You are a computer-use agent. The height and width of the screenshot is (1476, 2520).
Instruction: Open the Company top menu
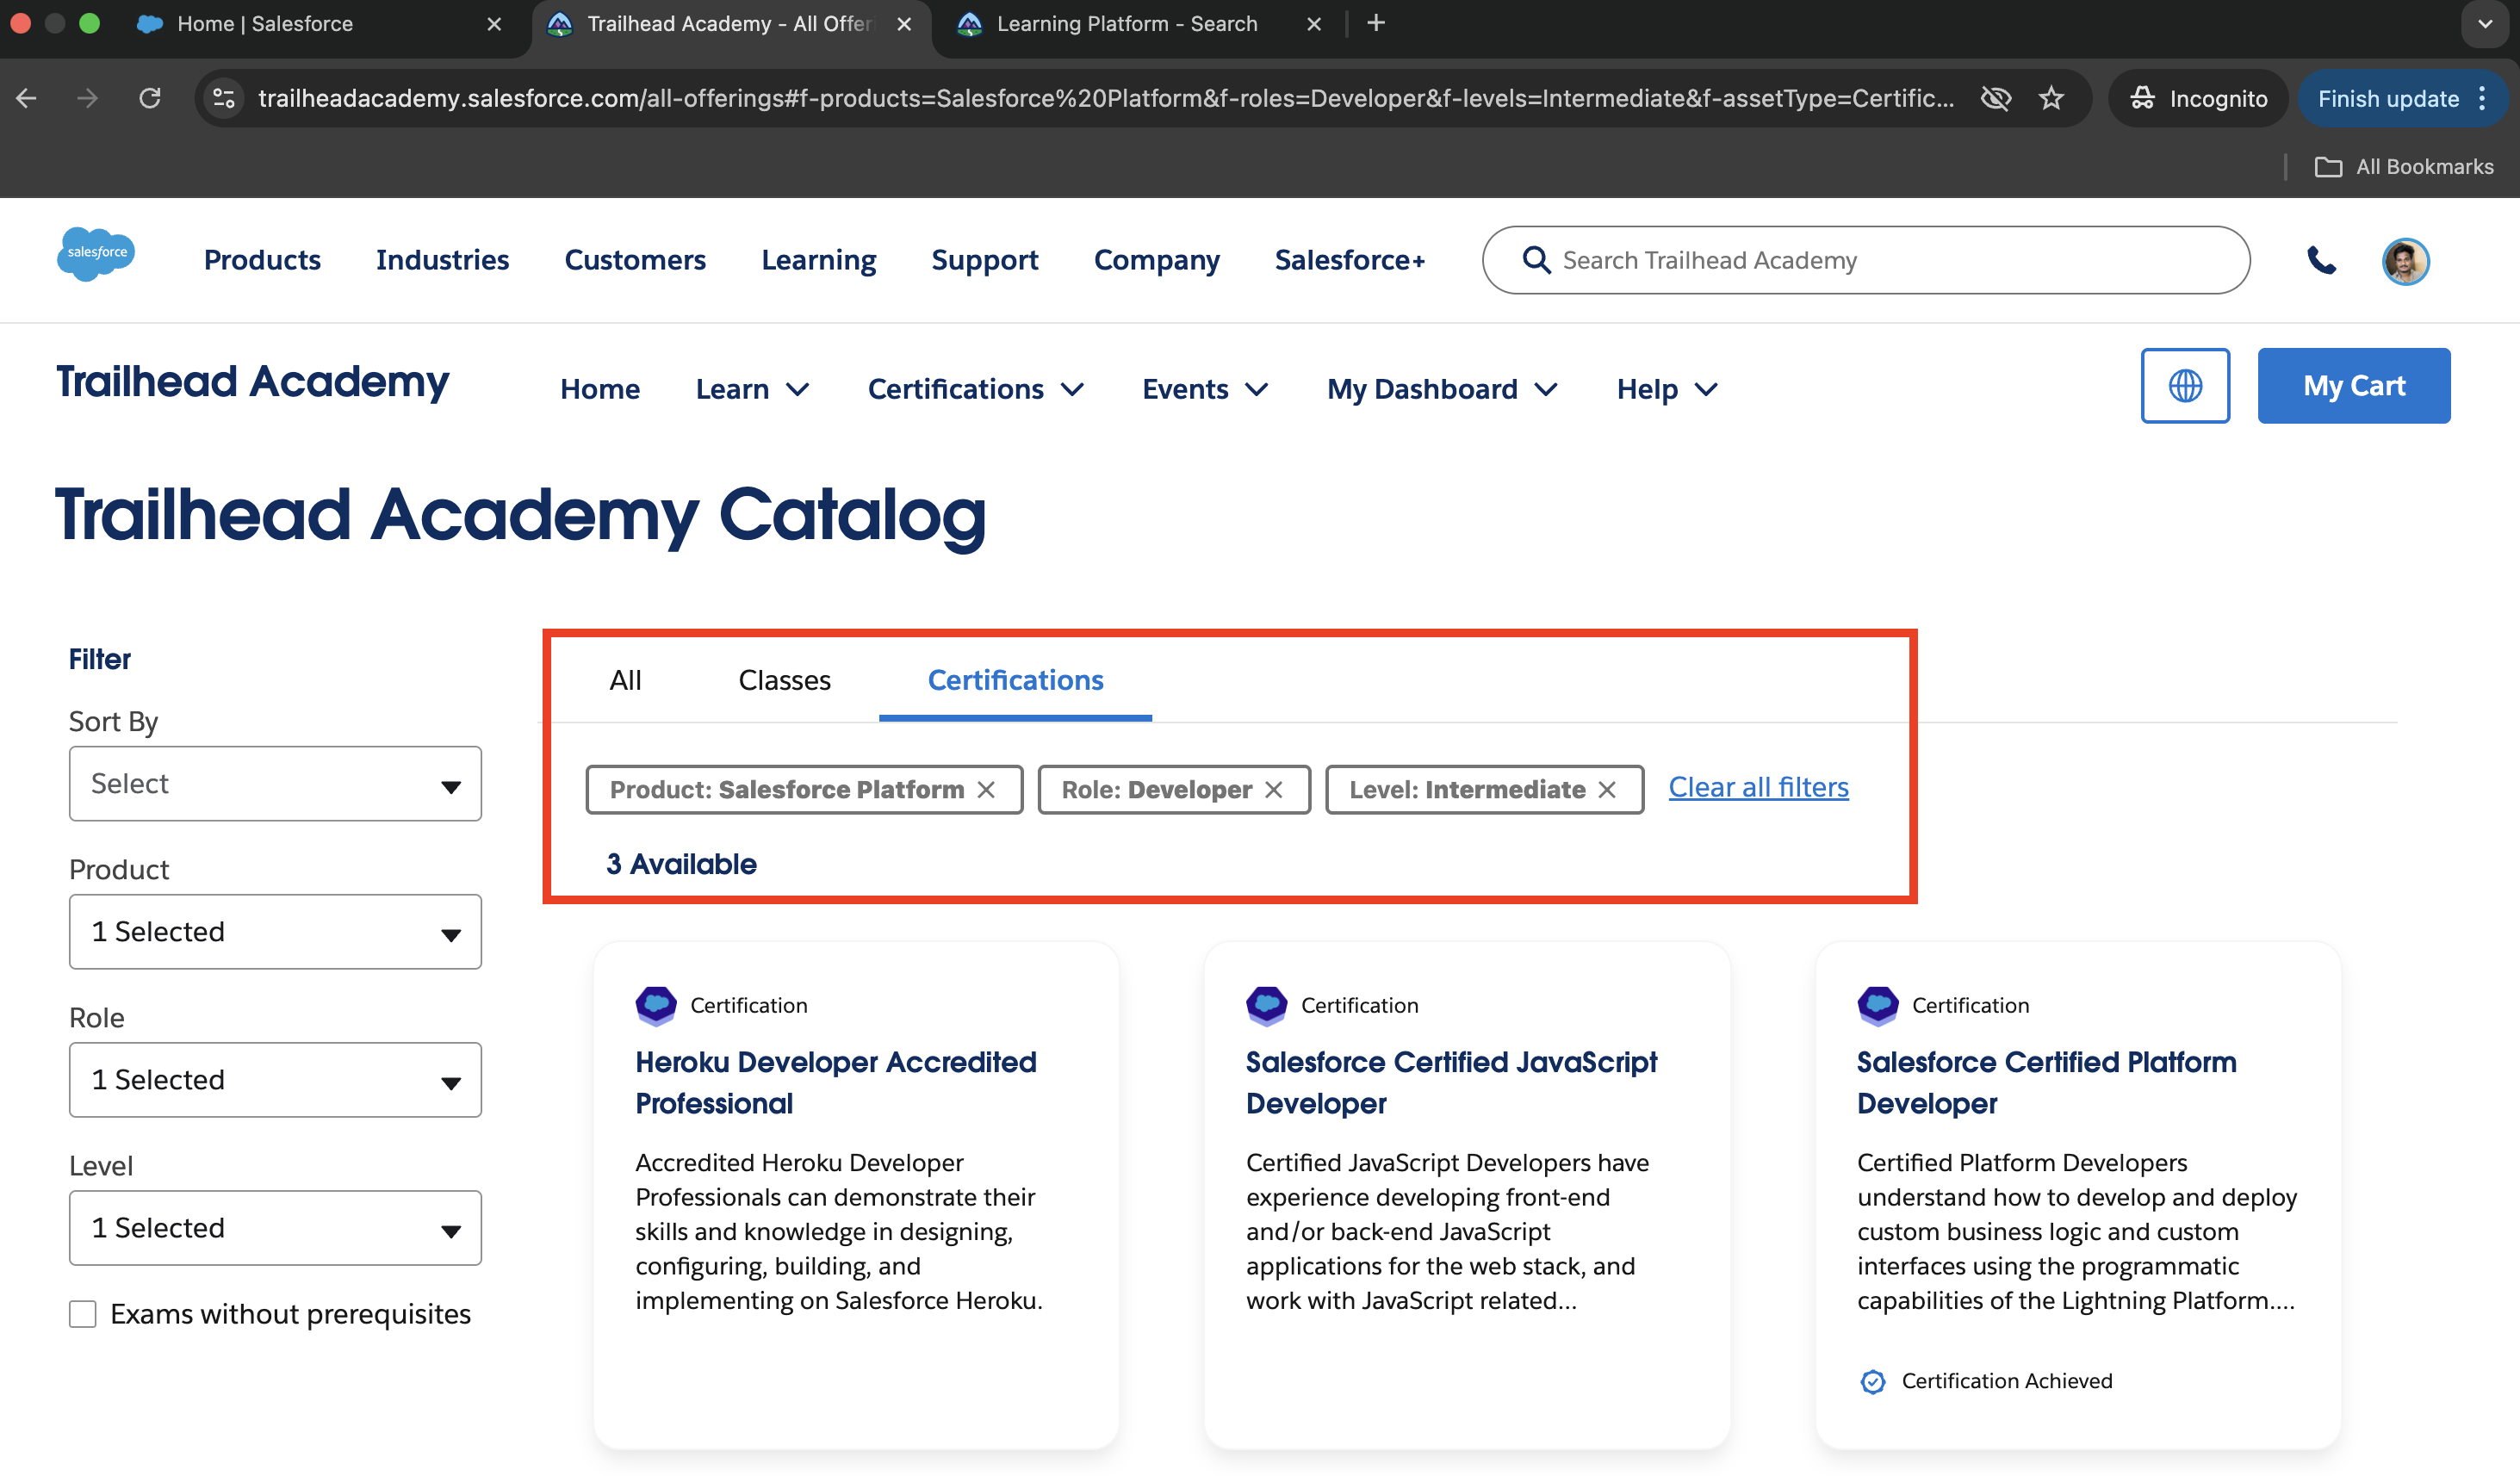click(x=1157, y=260)
